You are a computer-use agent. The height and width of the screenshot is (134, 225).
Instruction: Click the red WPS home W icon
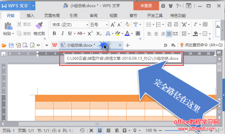tap(55, 45)
